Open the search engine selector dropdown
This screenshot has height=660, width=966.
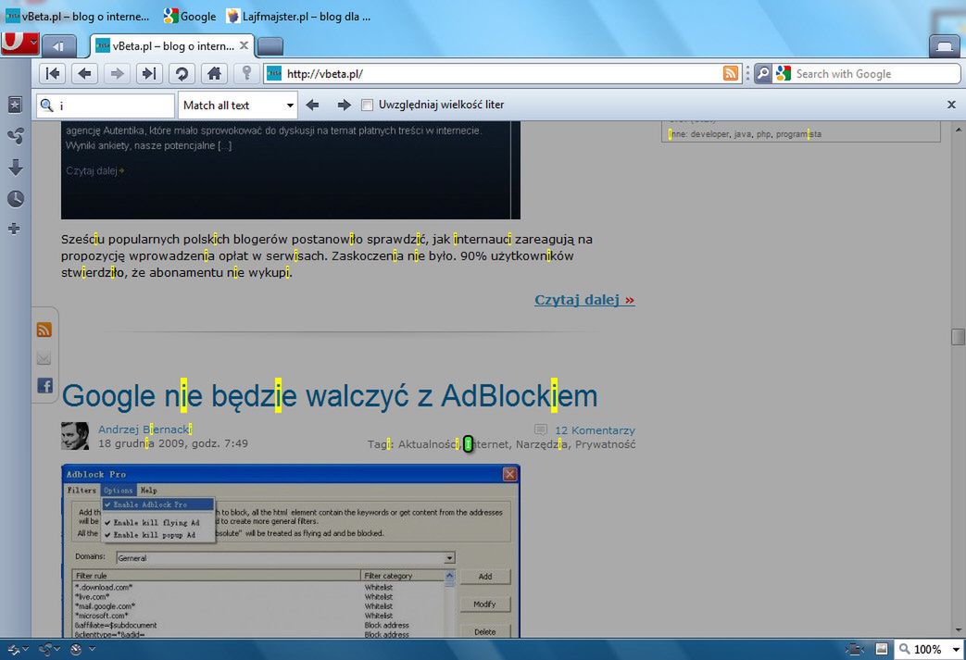point(762,74)
